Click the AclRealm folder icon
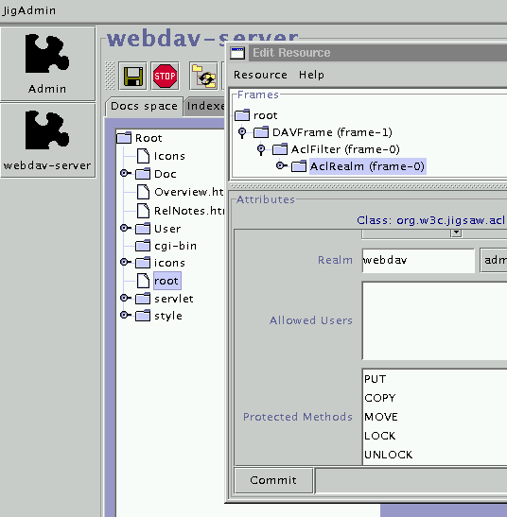 coord(299,166)
